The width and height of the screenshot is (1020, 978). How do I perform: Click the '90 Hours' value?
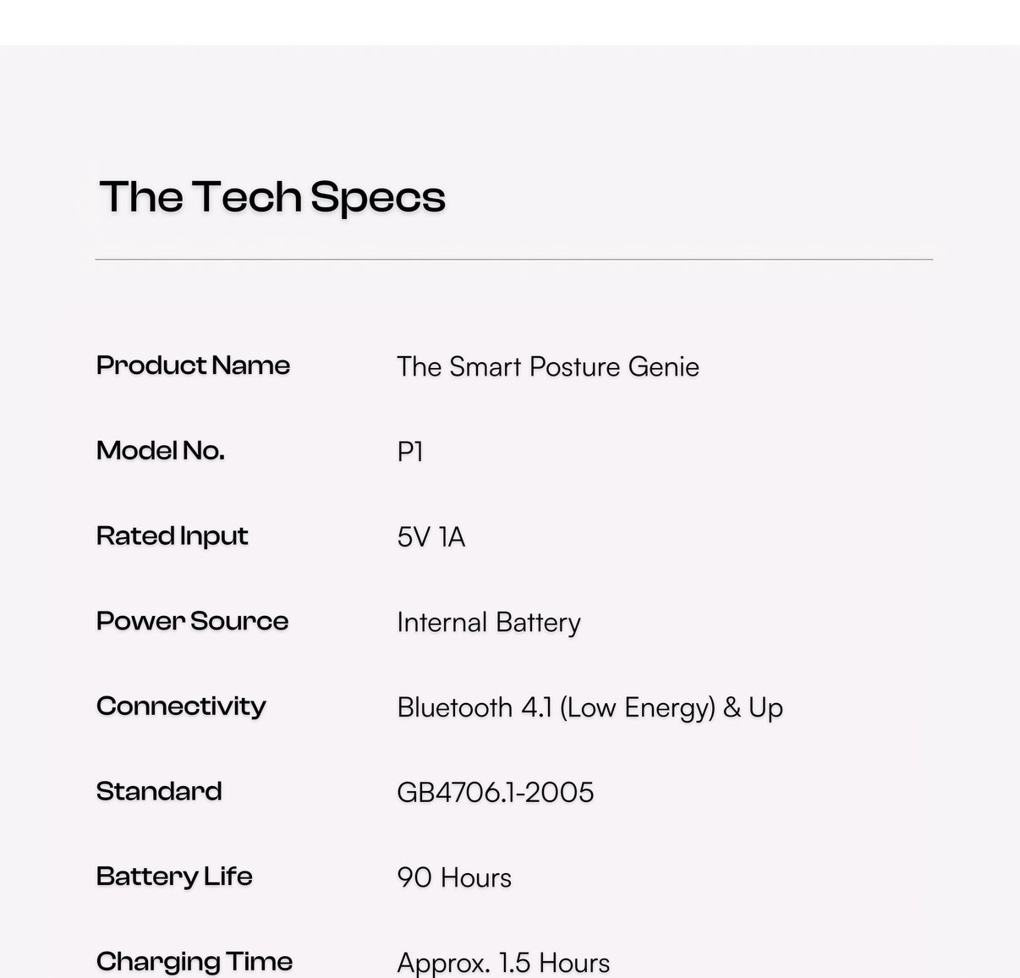454,878
